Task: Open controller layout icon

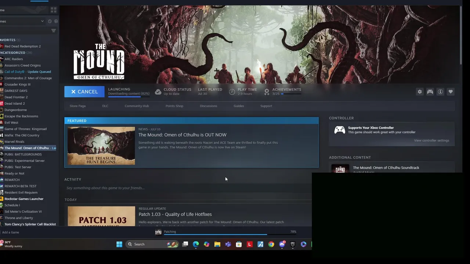Action: [x=430, y=92]
